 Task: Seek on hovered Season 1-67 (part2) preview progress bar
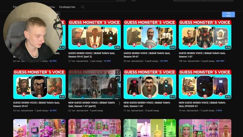[95, 99]
